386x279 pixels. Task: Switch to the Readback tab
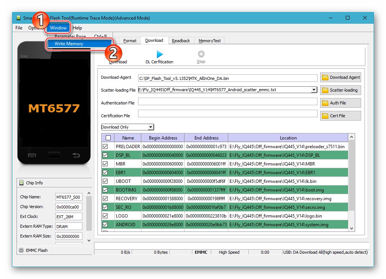click(x=181, y=40)
